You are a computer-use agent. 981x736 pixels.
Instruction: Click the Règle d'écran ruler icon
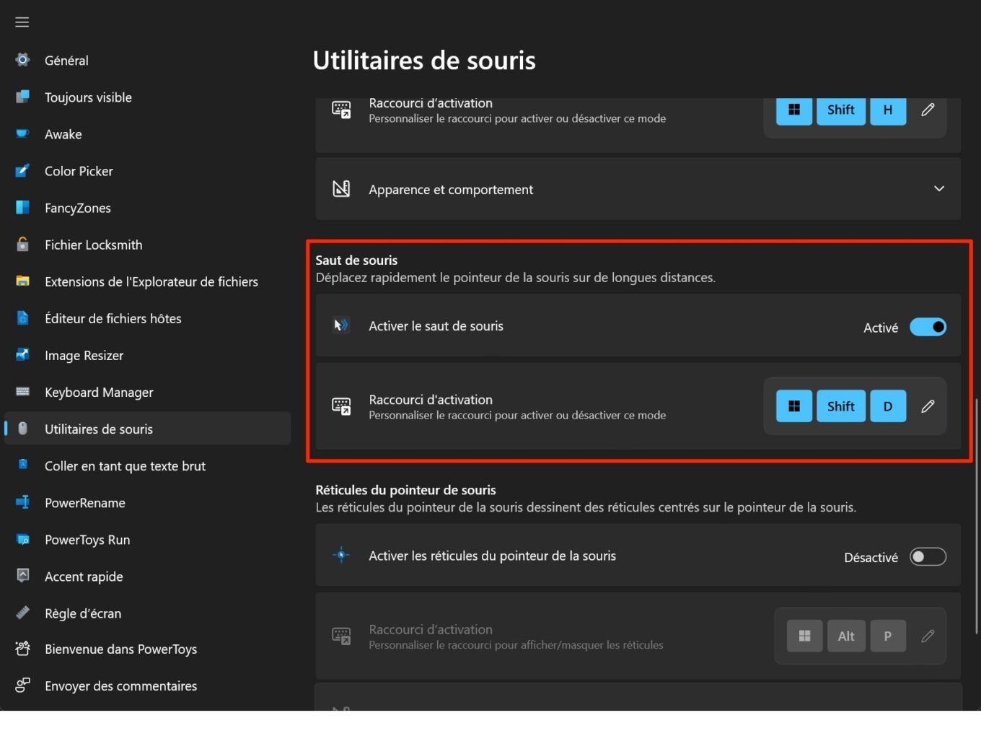(x=23, y=613)
